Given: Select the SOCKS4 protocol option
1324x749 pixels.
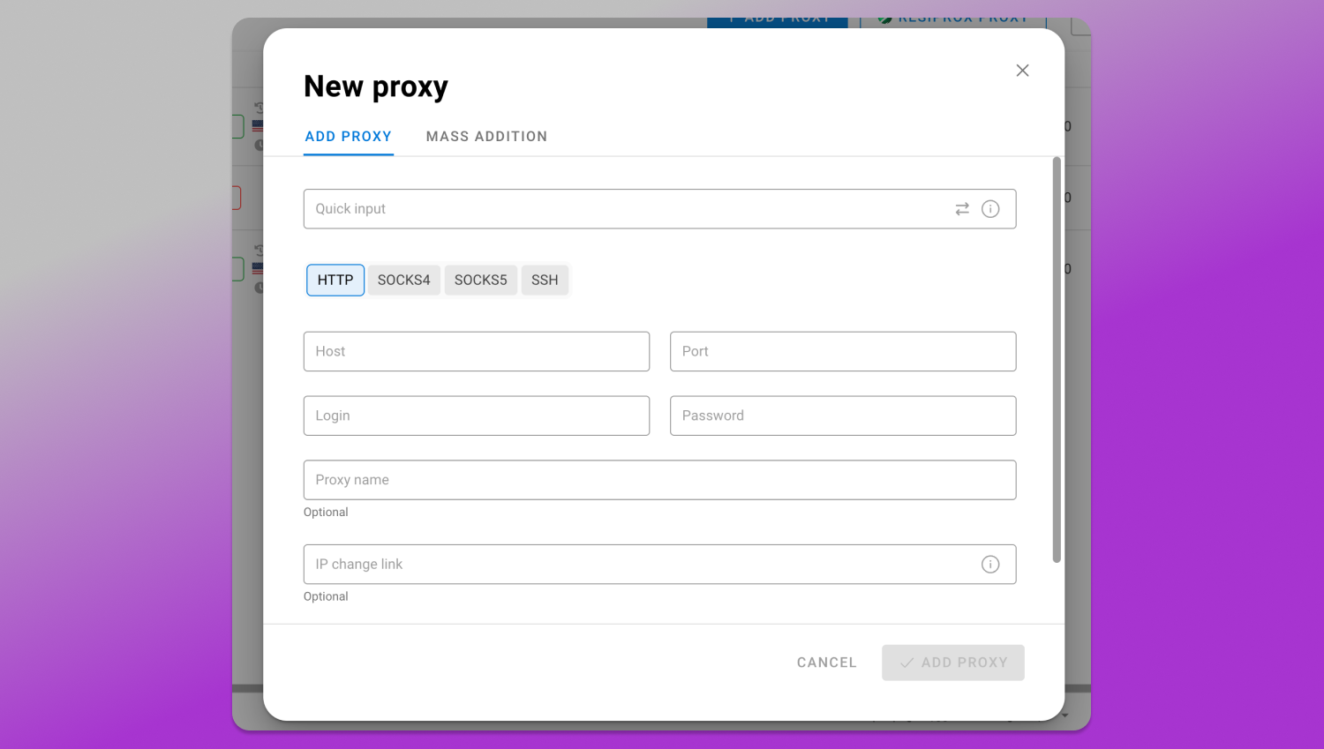Looking at the screenshot, I should 404,281.
